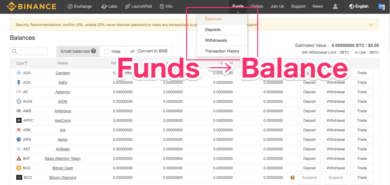The height and width of the screenshot is (185, 390).
Task: Check the Hide small balances checkbox
Action: point(107,52)
